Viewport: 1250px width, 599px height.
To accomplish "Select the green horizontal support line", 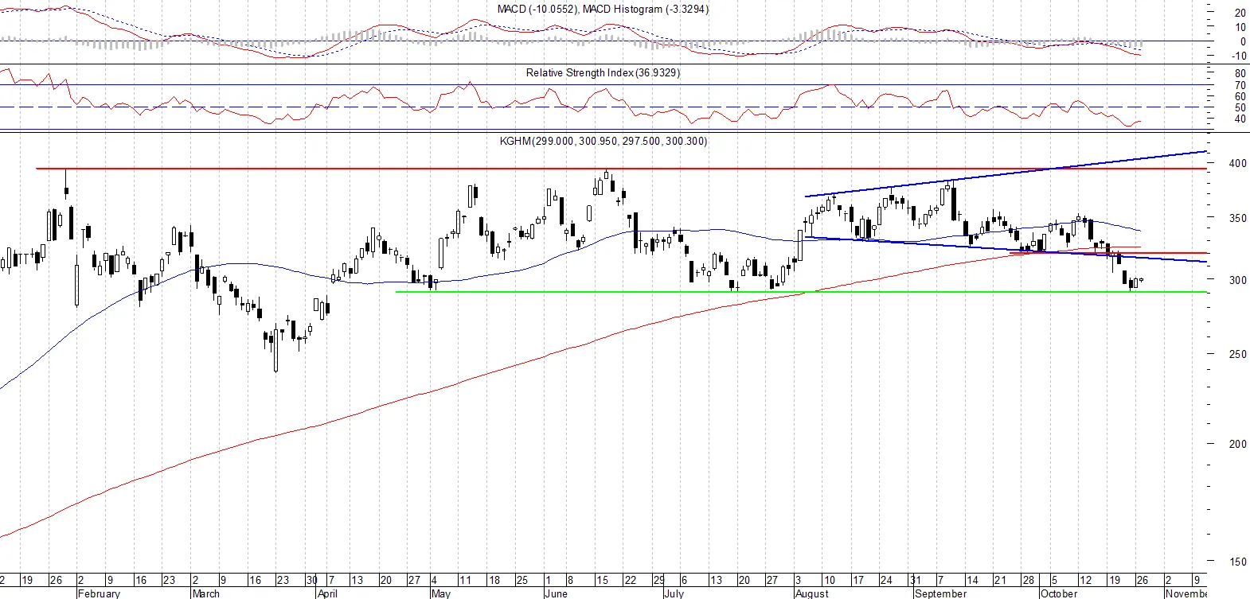I will [x=802, y=292].
